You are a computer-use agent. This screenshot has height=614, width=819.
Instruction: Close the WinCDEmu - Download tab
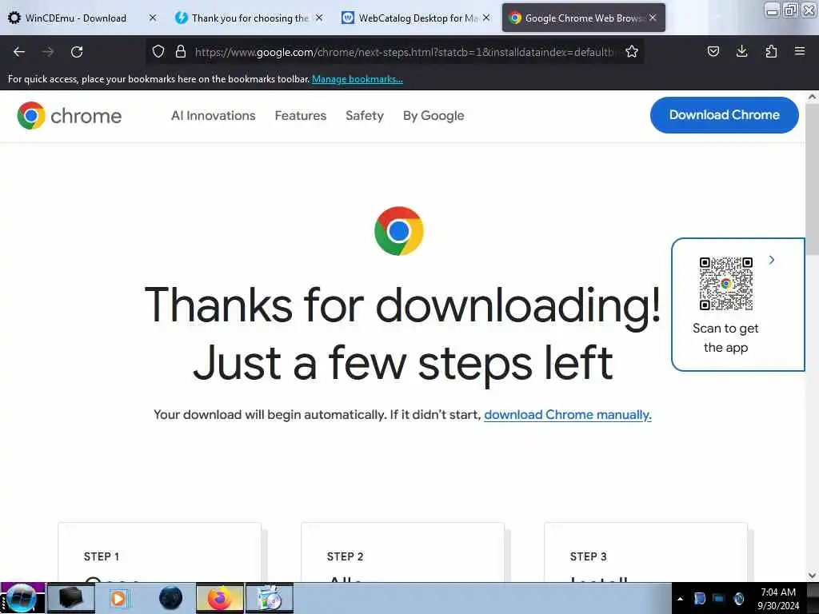[153, 18]
